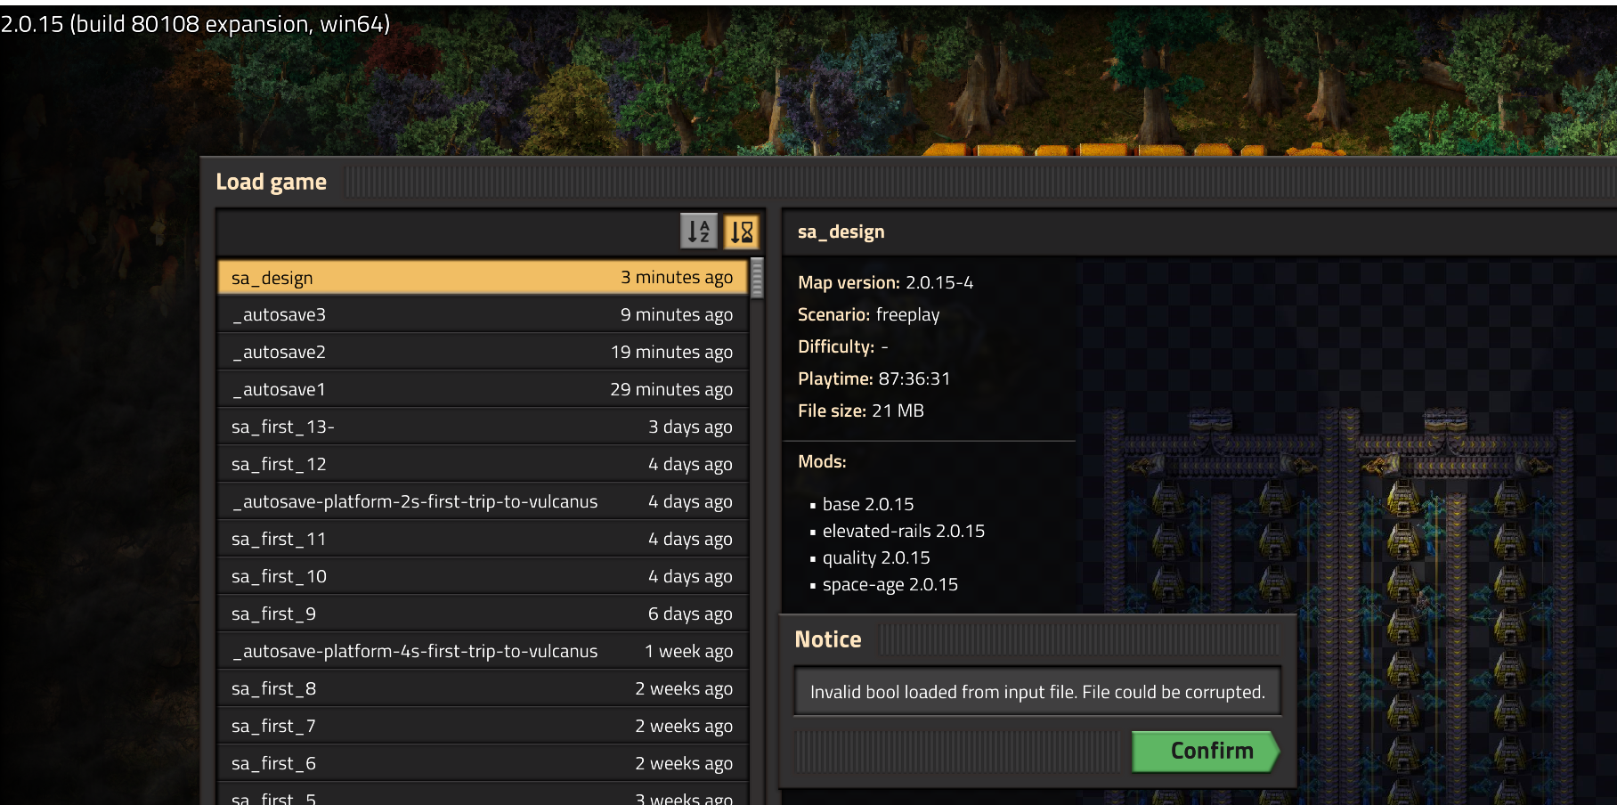Click the save list scrollbar handle
Viewport: 1617px width, 805px height.
pos(757,278)
